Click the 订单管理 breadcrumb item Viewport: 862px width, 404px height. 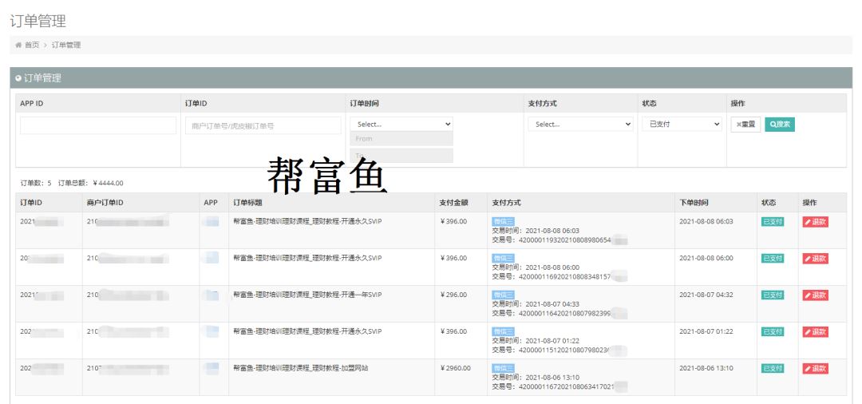[66, 46]
